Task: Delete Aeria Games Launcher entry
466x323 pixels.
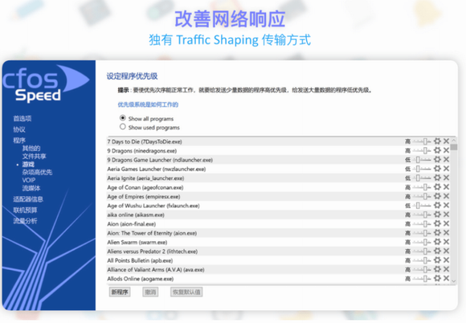Action: 446,169
